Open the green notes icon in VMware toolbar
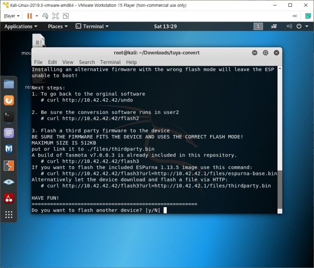 coord(308,16)
